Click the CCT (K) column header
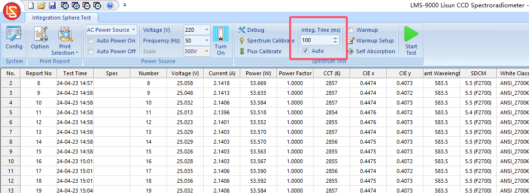529x193 pixels. click(332, 73)
